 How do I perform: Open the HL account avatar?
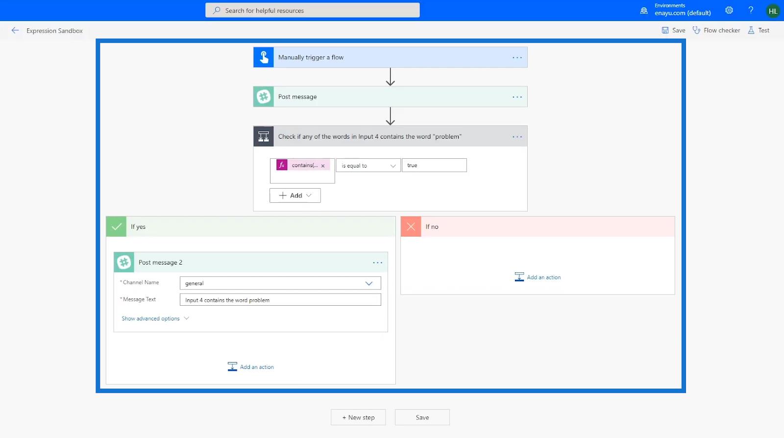tap(773, 11)
